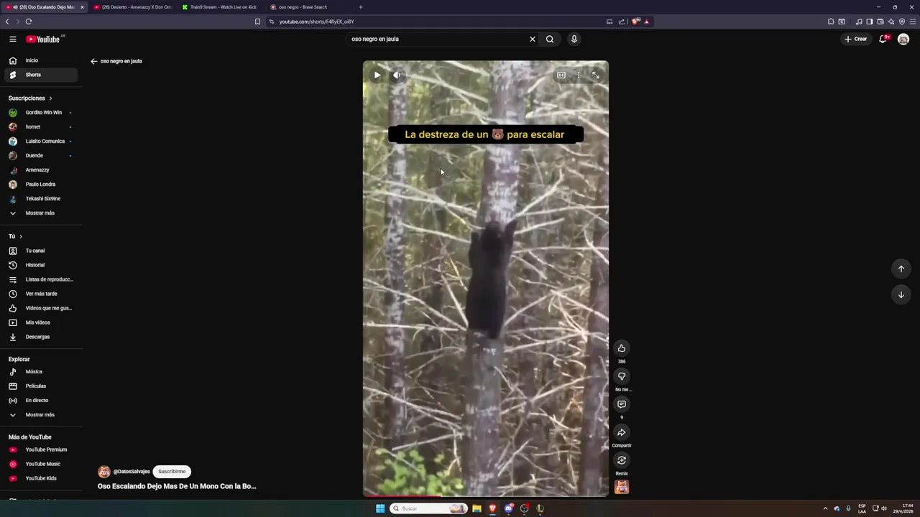Open the Short's three-dot options menu
Screen dimensions: 920x517
pyautogui.click(x=579, y=75)
